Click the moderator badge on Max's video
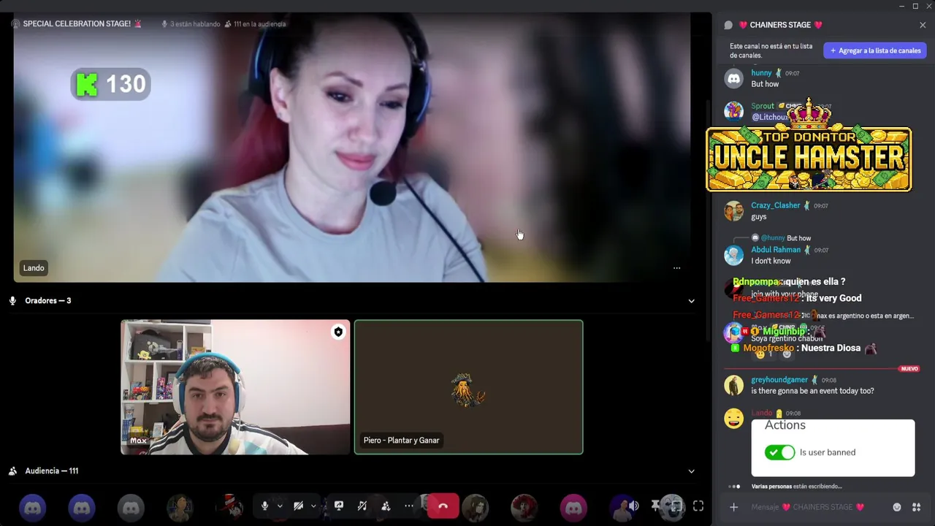 (x=338, y=332)
